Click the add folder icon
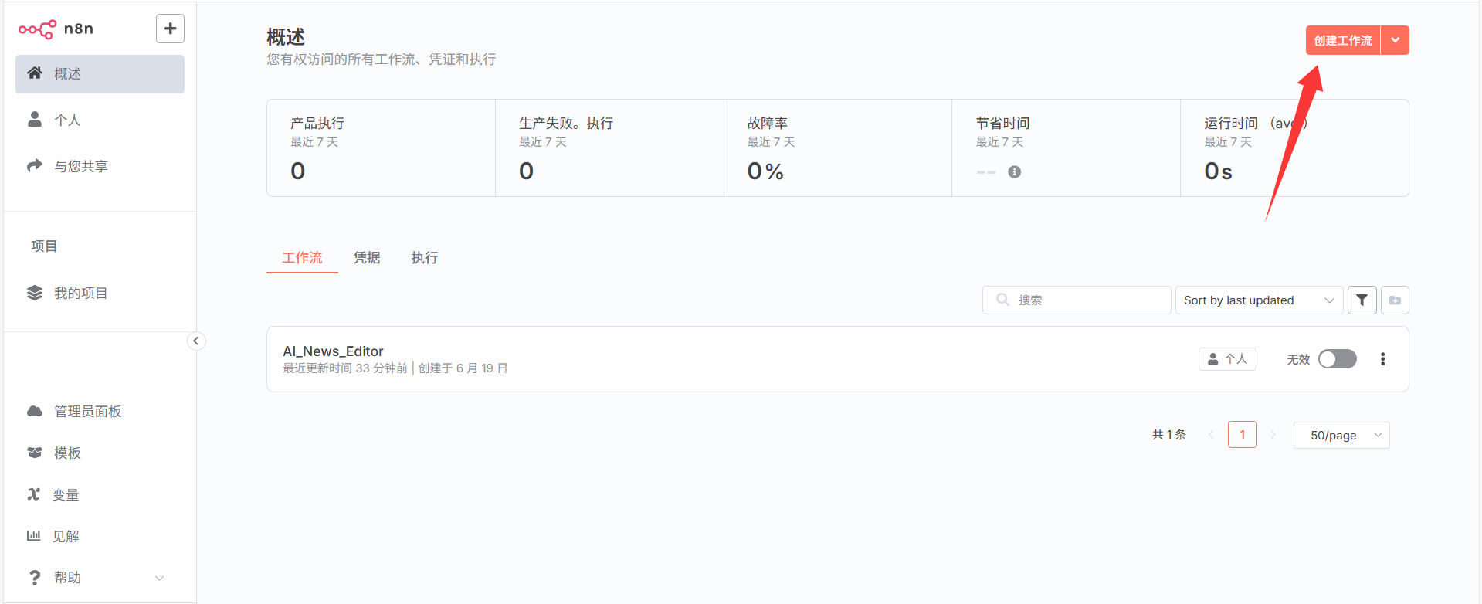This screenshot has width=1482, height=604. tap(1395, 300)
